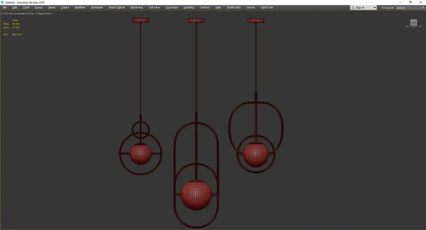Viewport: 426px width, 230px height.
Task: Select the left pendant lamp globe
Action: coord(141,154)
